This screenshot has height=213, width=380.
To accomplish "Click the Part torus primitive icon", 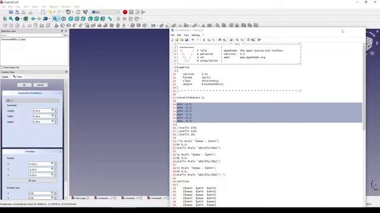I will pos(29,25).
